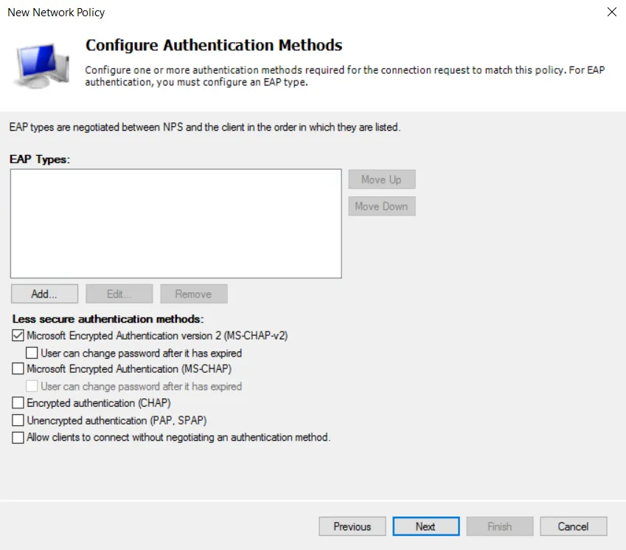Enable Unencrypted authentication (PAP, SPAP)
The image size is (626, 550).
(17, 420)
